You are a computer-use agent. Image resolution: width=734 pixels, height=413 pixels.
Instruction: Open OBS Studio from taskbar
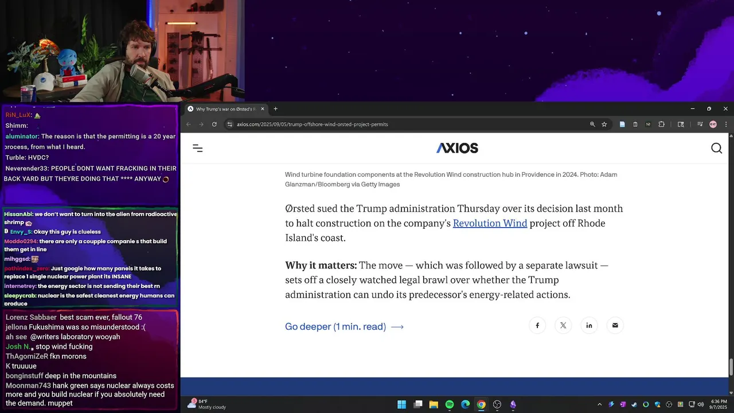(497, 404)
